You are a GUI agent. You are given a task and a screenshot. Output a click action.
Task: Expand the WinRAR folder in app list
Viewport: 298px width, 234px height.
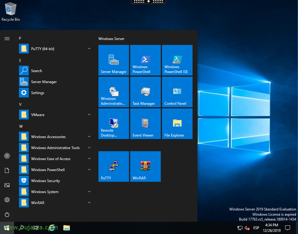tap(55, 203)
